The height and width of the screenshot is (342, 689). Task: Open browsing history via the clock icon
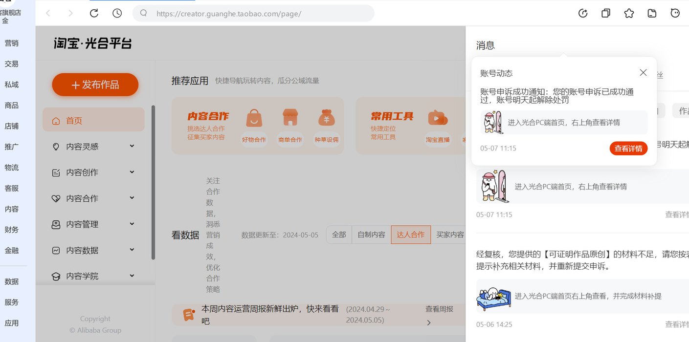[x=117, y=13]
